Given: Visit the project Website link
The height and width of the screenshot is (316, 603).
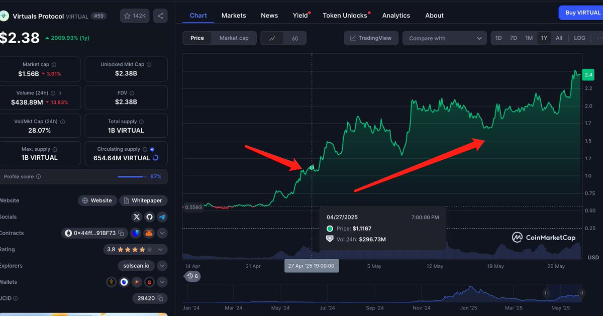Looking at the screenshot, I should pos(97,200).
